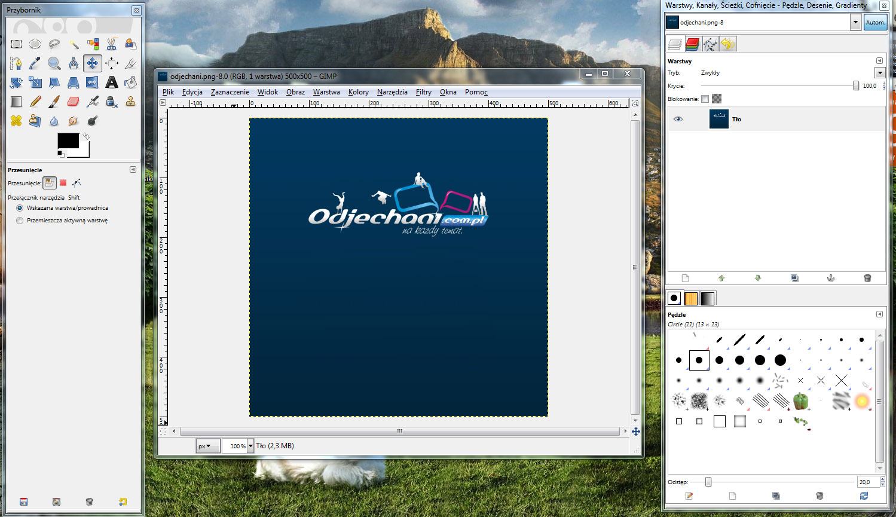Choose 'Przemieszcza aktywną warstwę' radio option

(20, 221)
